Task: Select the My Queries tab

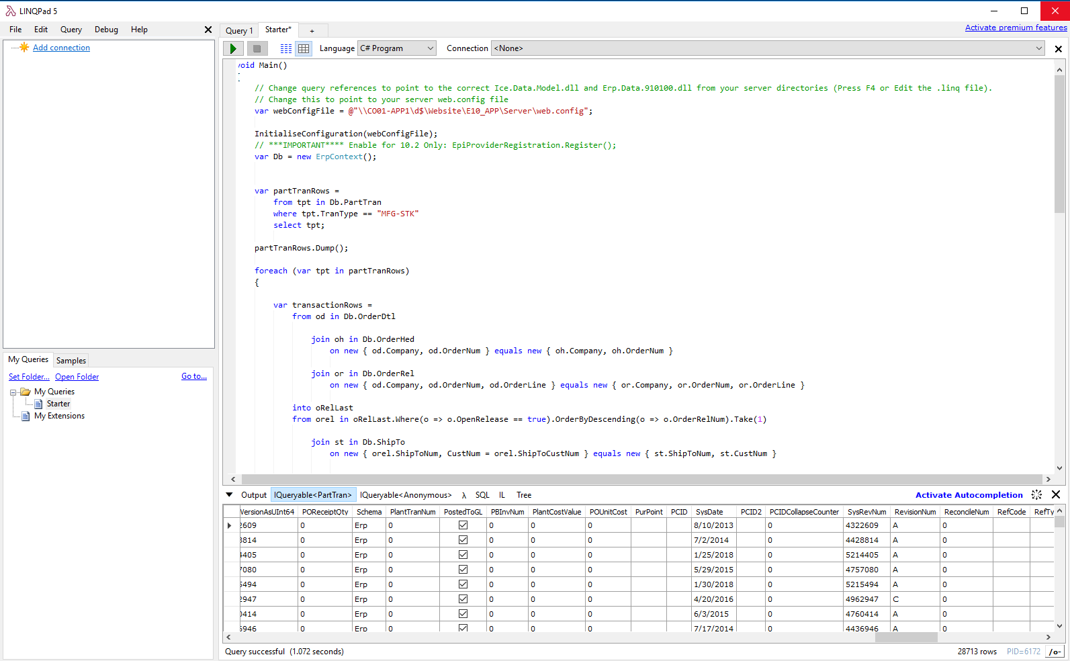Action: click(x=28, y=359)
